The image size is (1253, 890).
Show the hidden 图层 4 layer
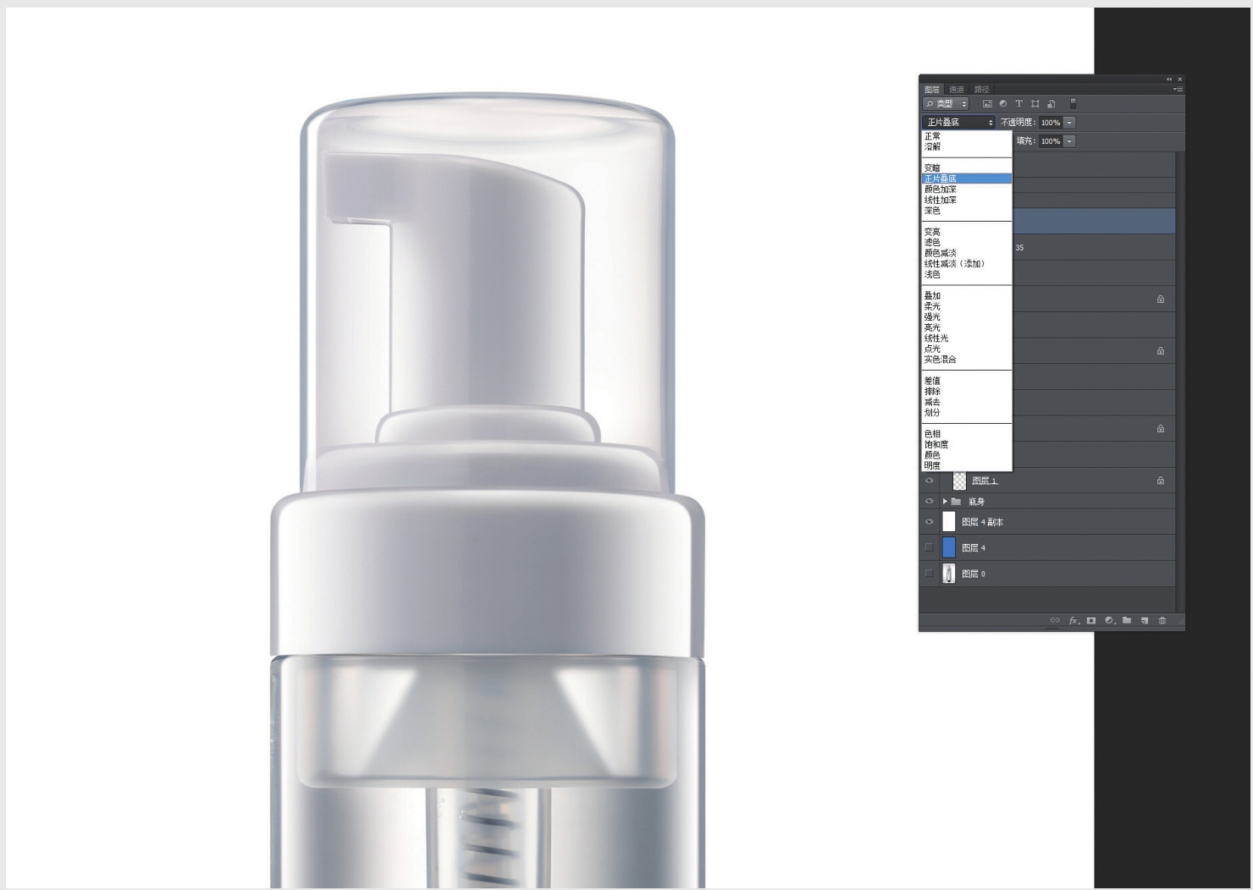click(929, 547)
